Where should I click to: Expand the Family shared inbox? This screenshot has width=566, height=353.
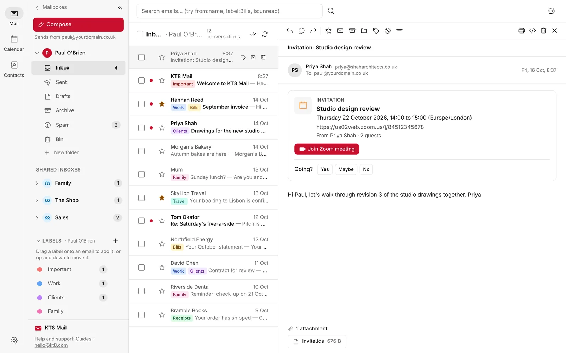point(37,183)
